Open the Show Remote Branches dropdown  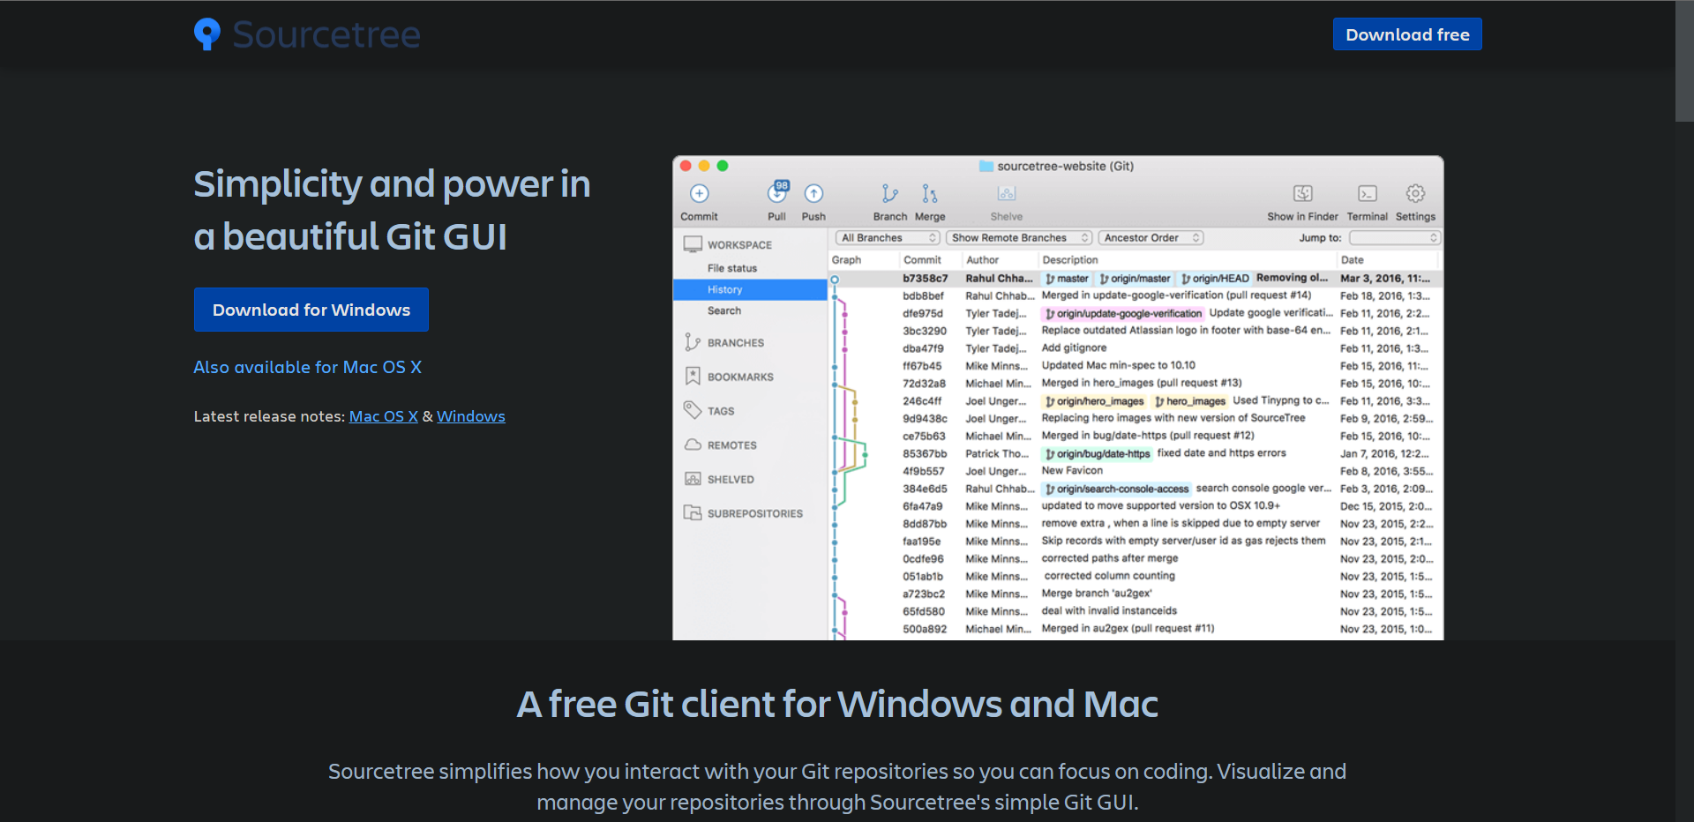pos(1019,238)
